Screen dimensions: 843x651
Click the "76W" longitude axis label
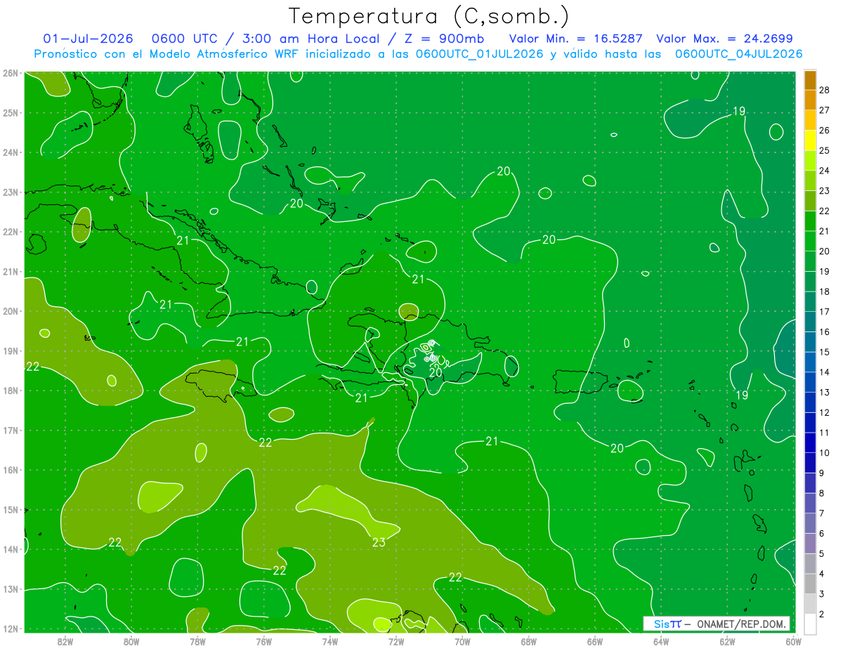click(263, 640)
